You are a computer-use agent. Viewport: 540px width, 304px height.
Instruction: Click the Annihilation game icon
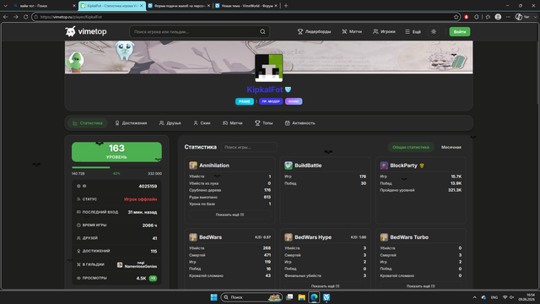(193, 166)
